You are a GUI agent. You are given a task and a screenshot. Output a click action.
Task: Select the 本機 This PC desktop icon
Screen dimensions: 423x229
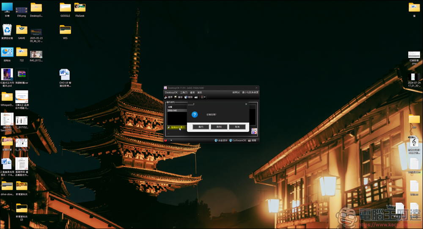(x=7, y=10)
